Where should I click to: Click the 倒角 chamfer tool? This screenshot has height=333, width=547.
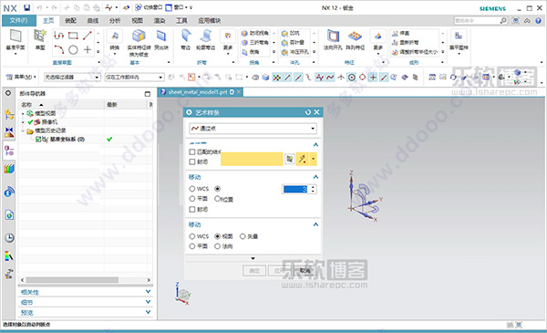pos(251,52)
